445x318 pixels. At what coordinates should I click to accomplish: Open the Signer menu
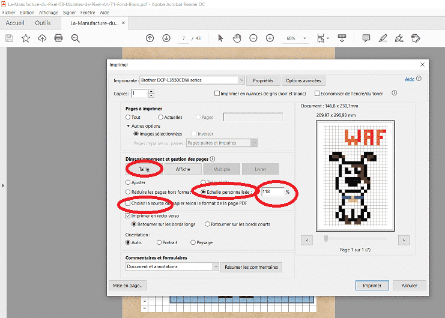[x=69, y=13]
